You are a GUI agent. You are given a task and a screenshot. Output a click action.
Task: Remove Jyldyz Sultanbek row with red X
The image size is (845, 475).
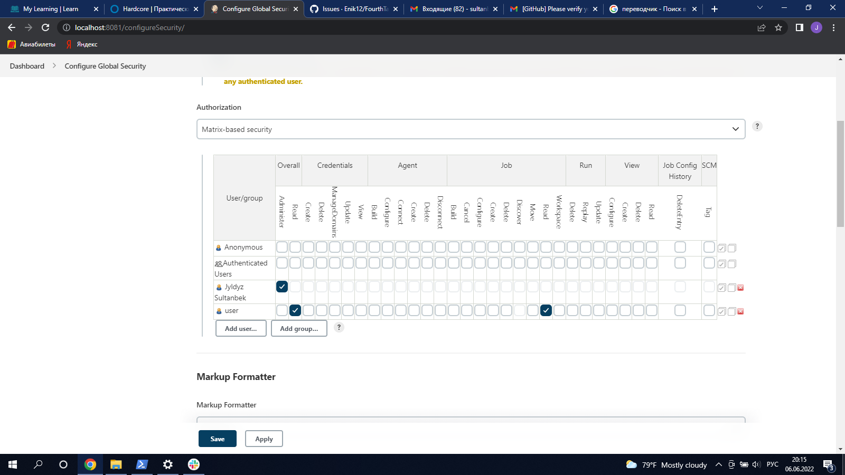740,288
